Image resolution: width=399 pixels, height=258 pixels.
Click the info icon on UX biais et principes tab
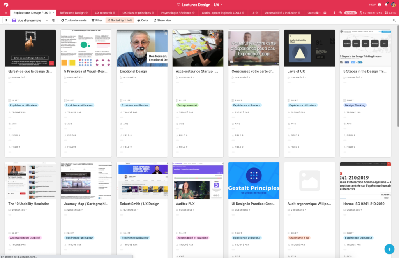[x=153, y=13]
